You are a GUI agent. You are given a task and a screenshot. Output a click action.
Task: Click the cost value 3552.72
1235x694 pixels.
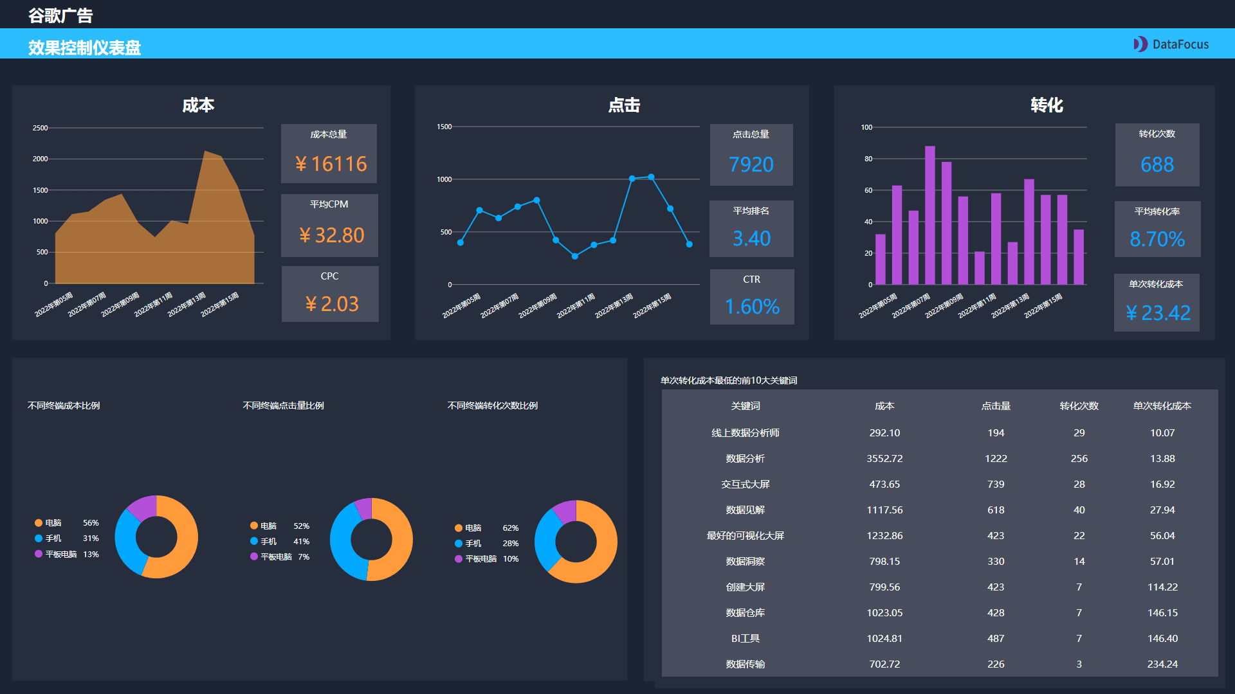click(x=884, y=458)
